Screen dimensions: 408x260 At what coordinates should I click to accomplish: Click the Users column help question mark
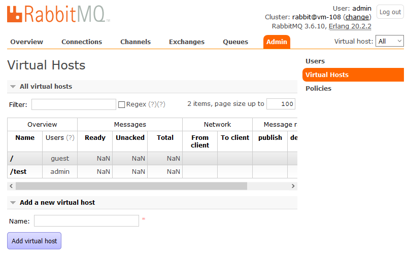(70, 137)
